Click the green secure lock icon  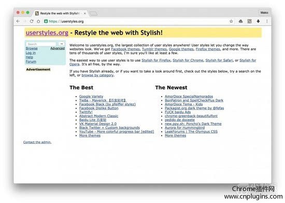(x=46, y=21)
